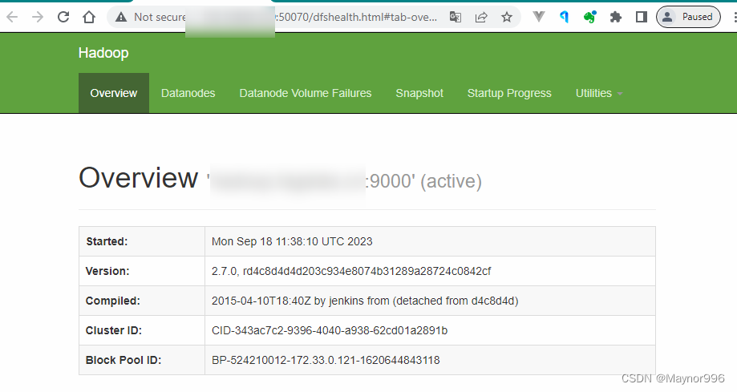
Task: Open the Datanodes tab
Action: 188,93
